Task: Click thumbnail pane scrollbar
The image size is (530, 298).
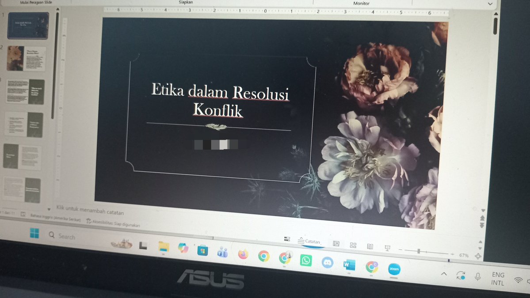Action: coord(55,66)
